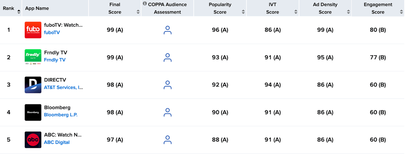Click the COPPA info icon in the header
Viewport: 407px width, 154px height.
[145, 4]
